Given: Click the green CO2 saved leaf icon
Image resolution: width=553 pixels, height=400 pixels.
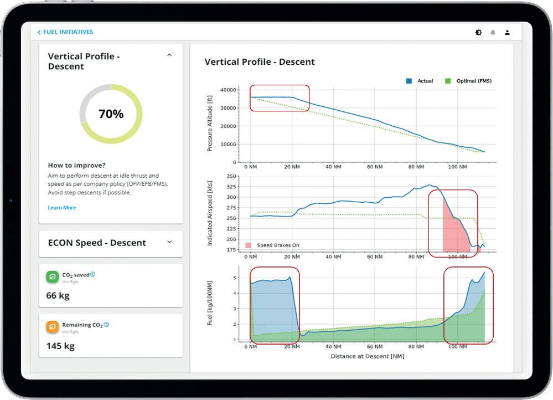Looking at the screenshot, I should [52, 276].
